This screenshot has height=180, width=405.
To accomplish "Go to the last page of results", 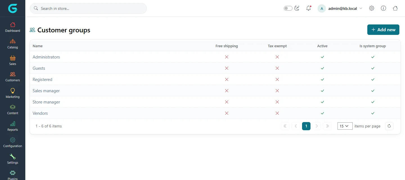I will point(327,126).
